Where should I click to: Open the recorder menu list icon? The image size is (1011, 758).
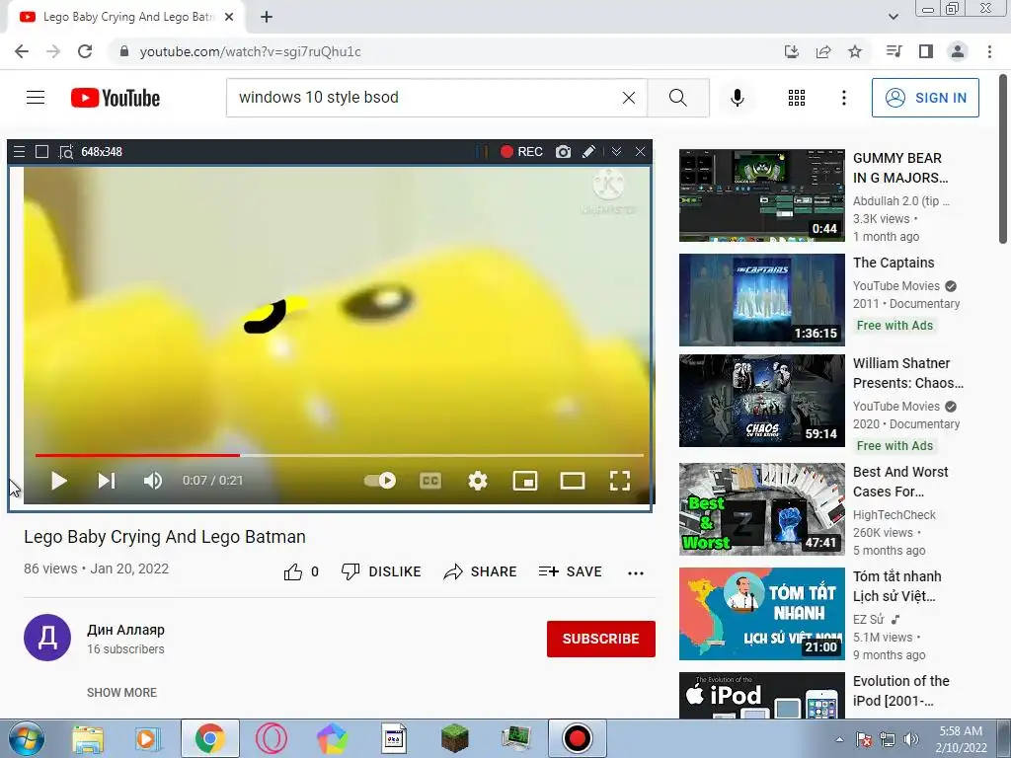coord(20,151)
